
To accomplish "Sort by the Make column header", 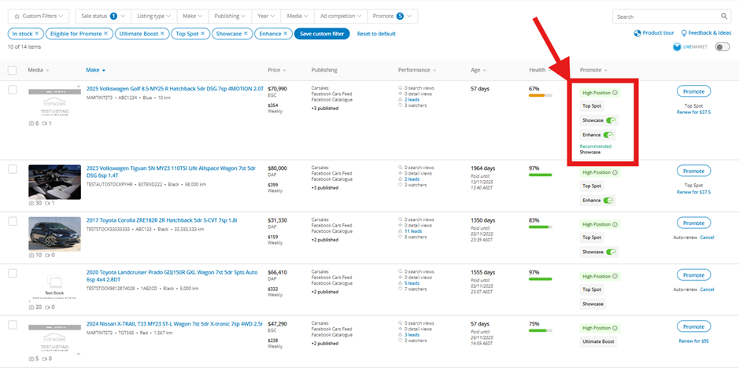I will [x=95, y=70].
